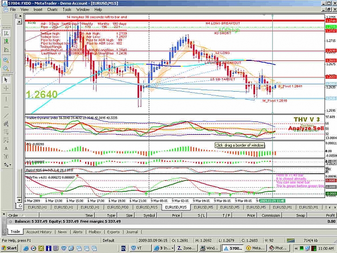Choose the trendline drawing tool
The height and width of the screenshot is (253, 337).
pyautogui.click(x=6, y=115)
